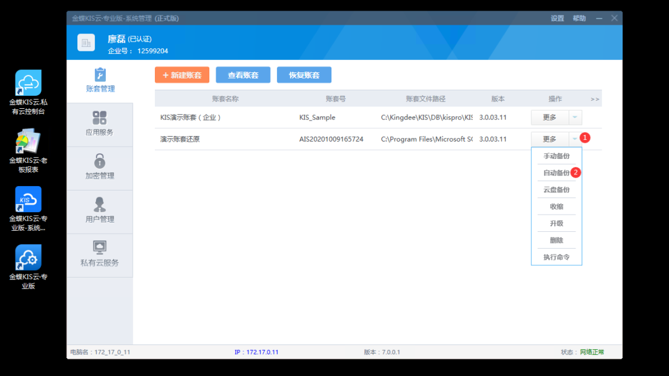Viewport: 669px width, 376px height.
Task: Click the 电脑名：172_17_0_11 status text
Action: [100, 352]
